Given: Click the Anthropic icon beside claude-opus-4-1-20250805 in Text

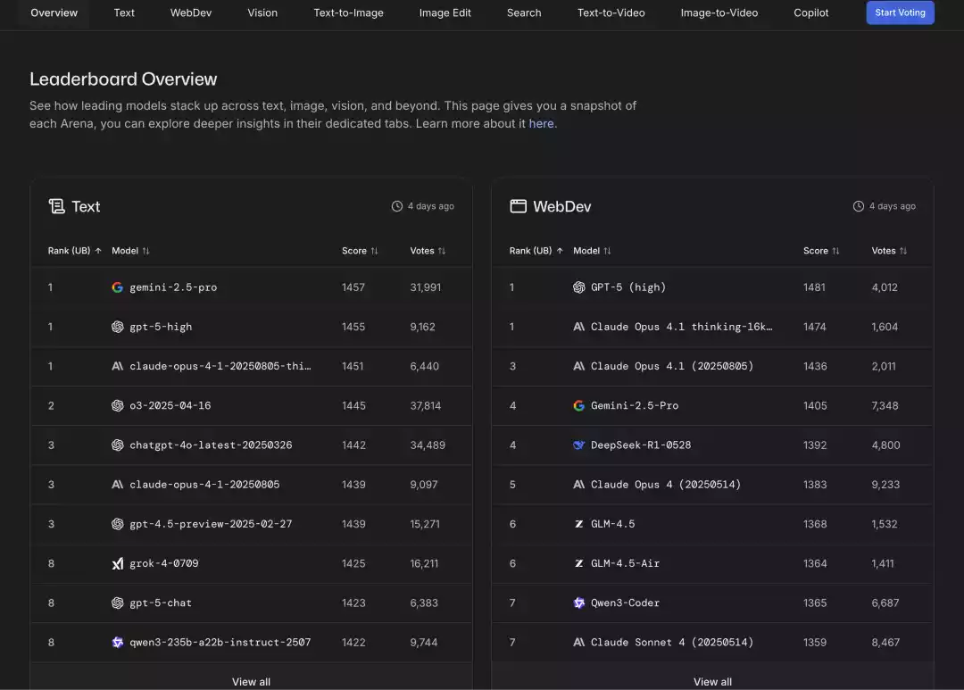Looking at the screenshot, I should point(118,485).
